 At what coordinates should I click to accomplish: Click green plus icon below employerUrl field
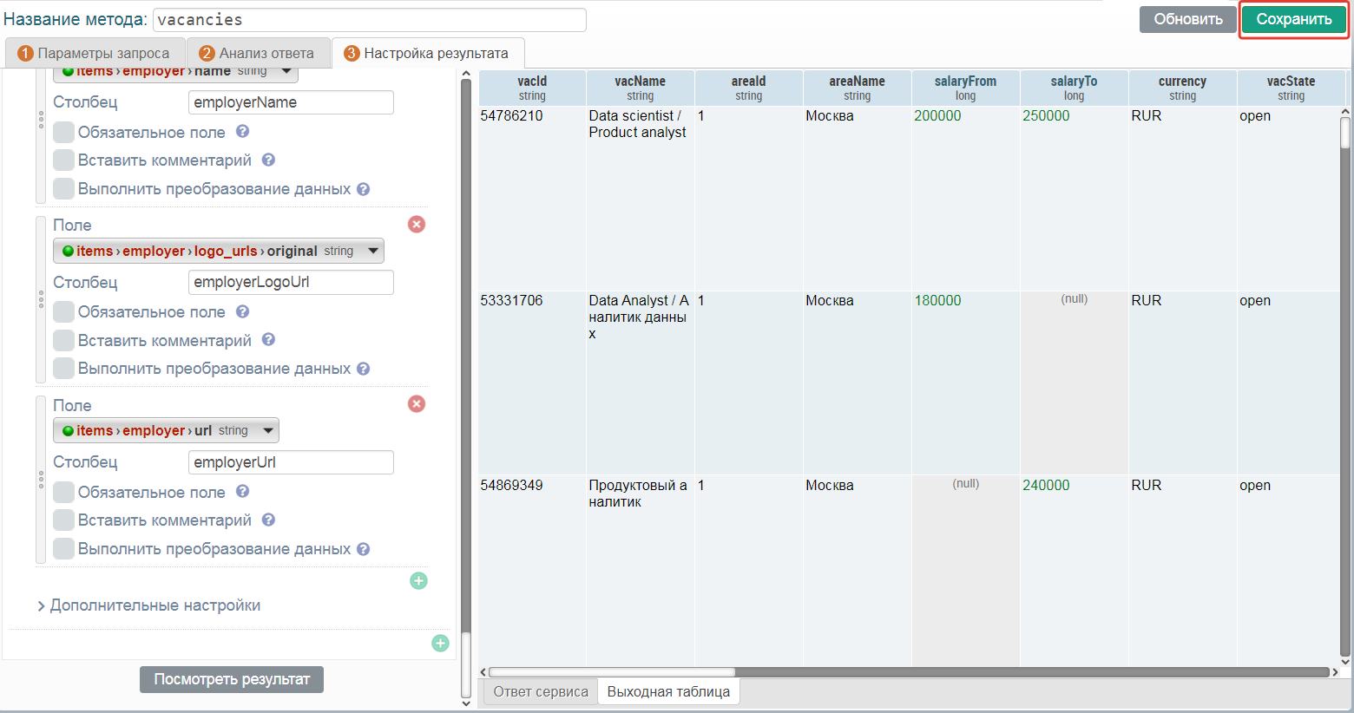point(418,581)
